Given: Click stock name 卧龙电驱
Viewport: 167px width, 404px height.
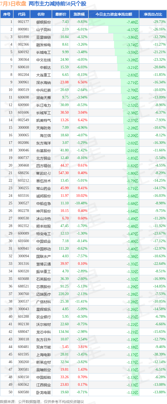Looking at the screenshot, I should (44, 392).
